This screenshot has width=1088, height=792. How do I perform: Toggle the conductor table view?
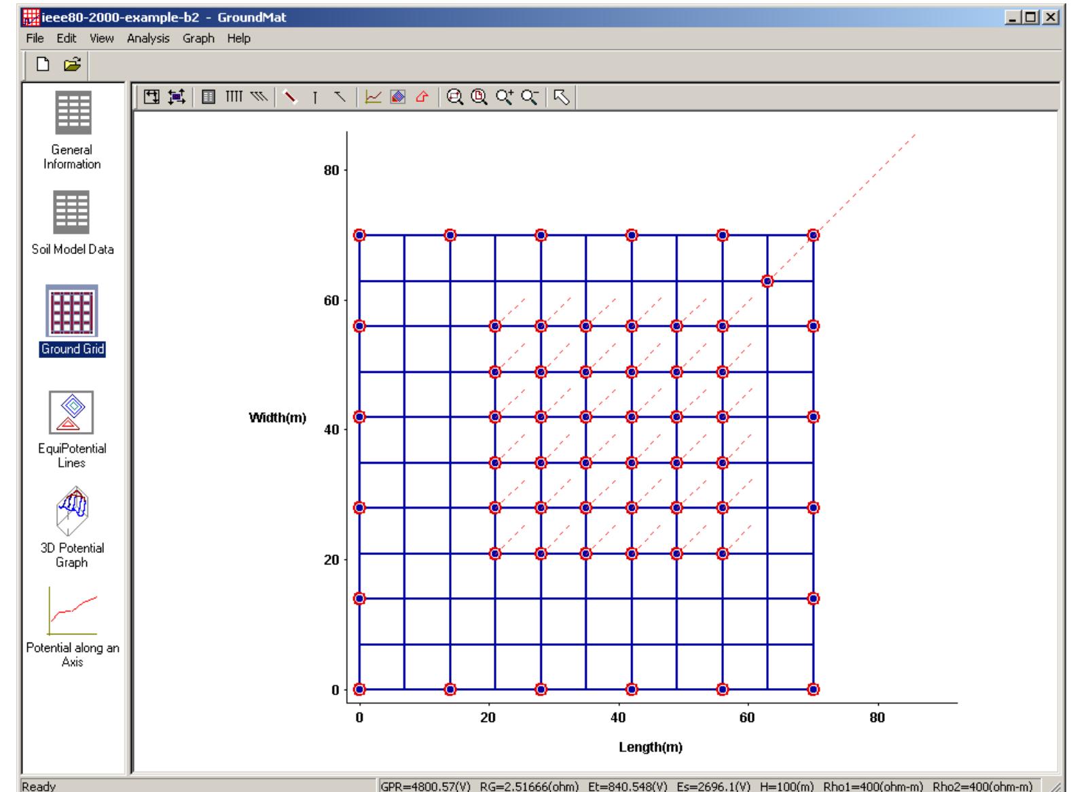[x=207, y=96]
